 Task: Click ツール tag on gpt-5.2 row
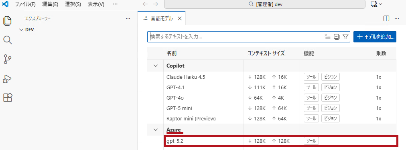pos(311,141)
